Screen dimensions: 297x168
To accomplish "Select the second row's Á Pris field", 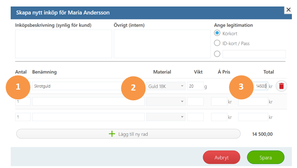I will point(219,102).
